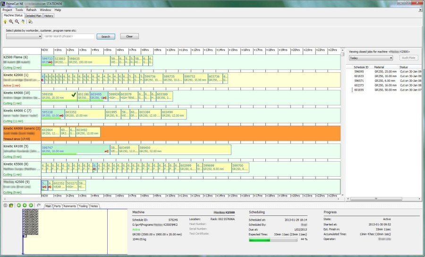
Task: Select job 603079 on Kinetic K4000
Action: [x=129, y=96]
